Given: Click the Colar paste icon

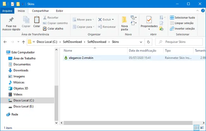Looking at the screenshot, I should (37, 20).
